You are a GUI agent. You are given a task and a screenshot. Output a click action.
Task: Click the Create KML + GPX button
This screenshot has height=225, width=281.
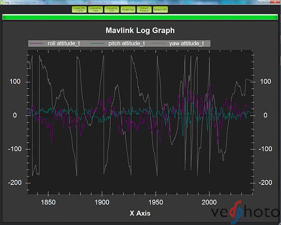tap(79, 9)
